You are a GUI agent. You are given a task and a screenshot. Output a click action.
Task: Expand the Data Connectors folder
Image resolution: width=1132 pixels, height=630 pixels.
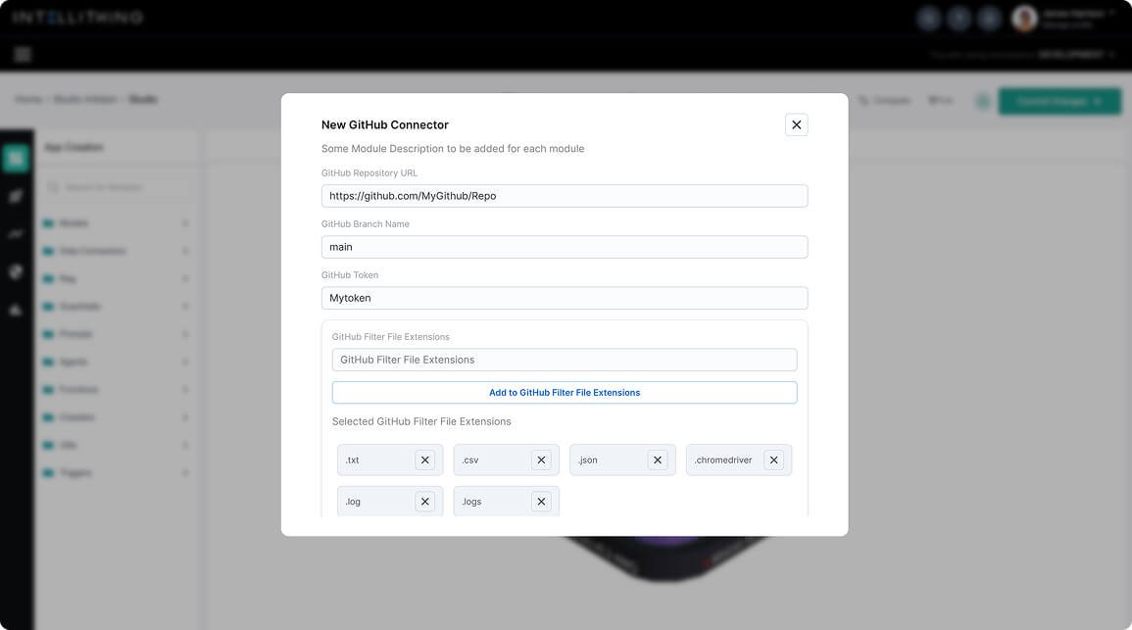pos(92,251)
